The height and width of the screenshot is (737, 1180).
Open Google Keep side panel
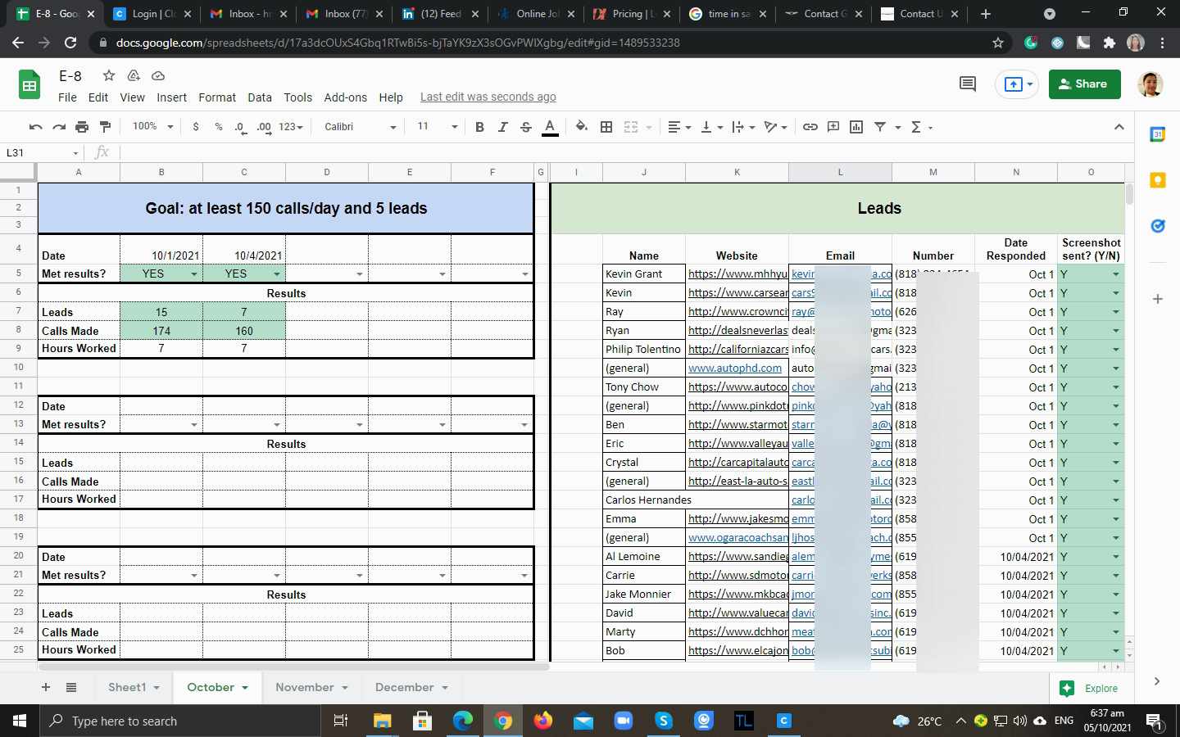coord(1157,180)
